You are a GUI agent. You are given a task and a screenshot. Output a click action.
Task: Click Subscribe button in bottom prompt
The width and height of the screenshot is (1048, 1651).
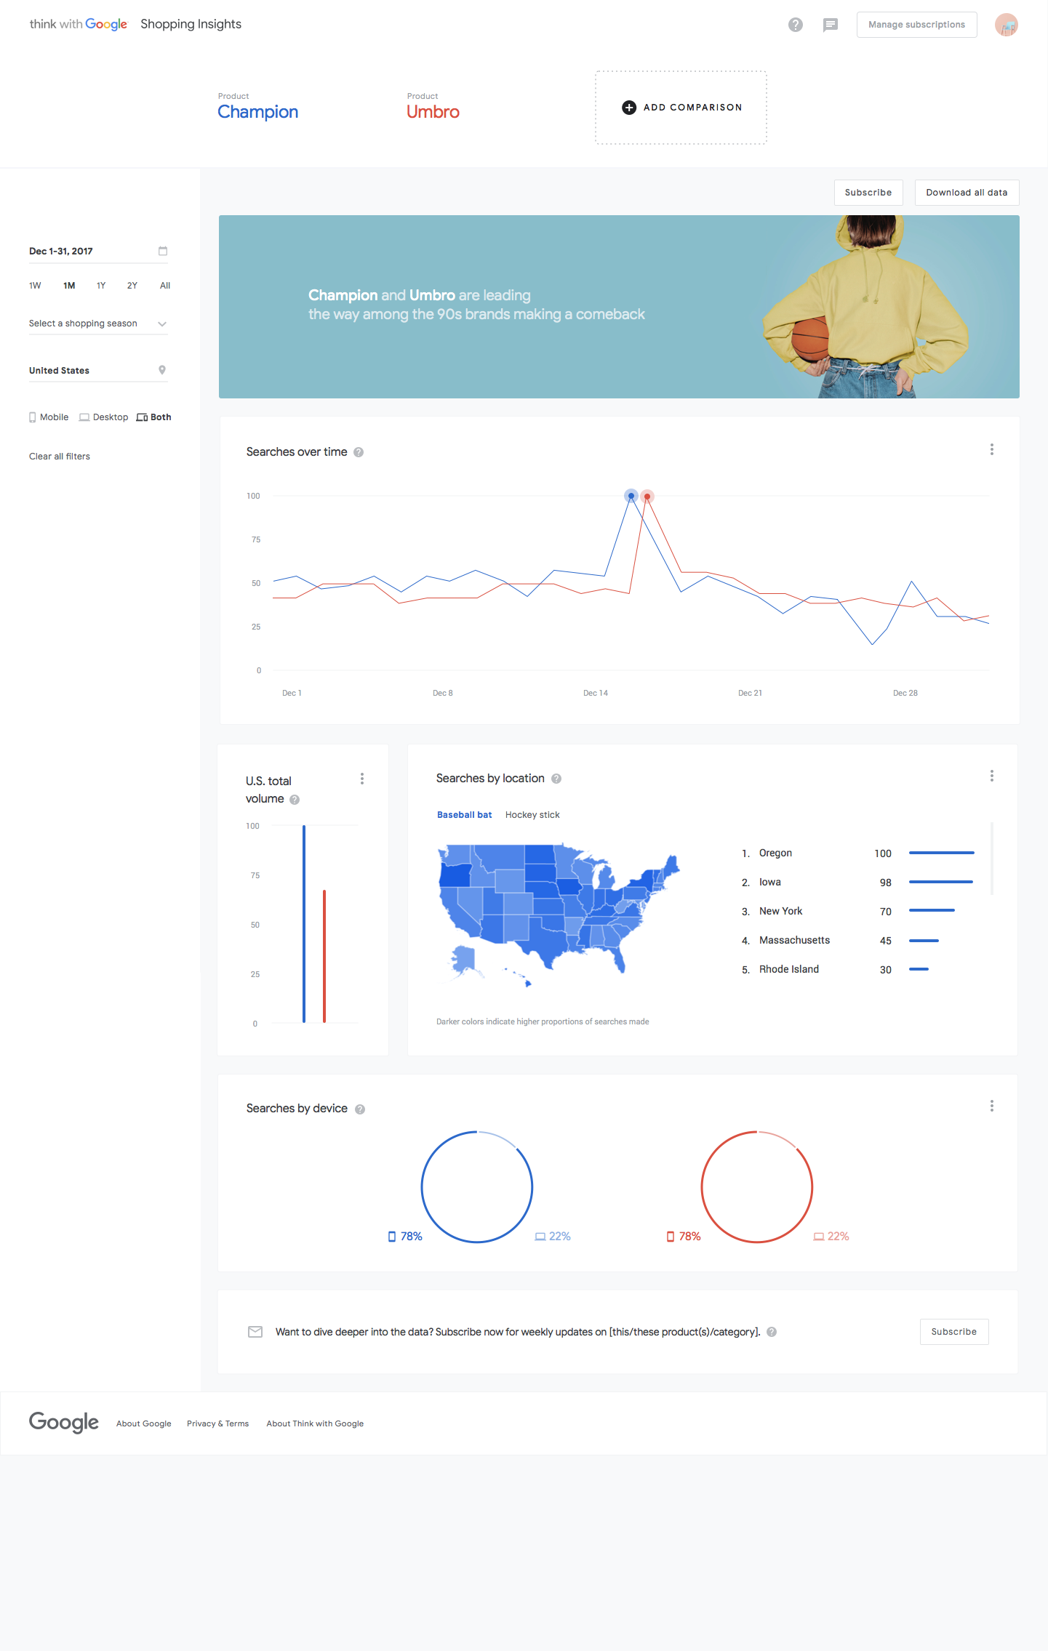pyautogui.click(x=954, y=1332)
